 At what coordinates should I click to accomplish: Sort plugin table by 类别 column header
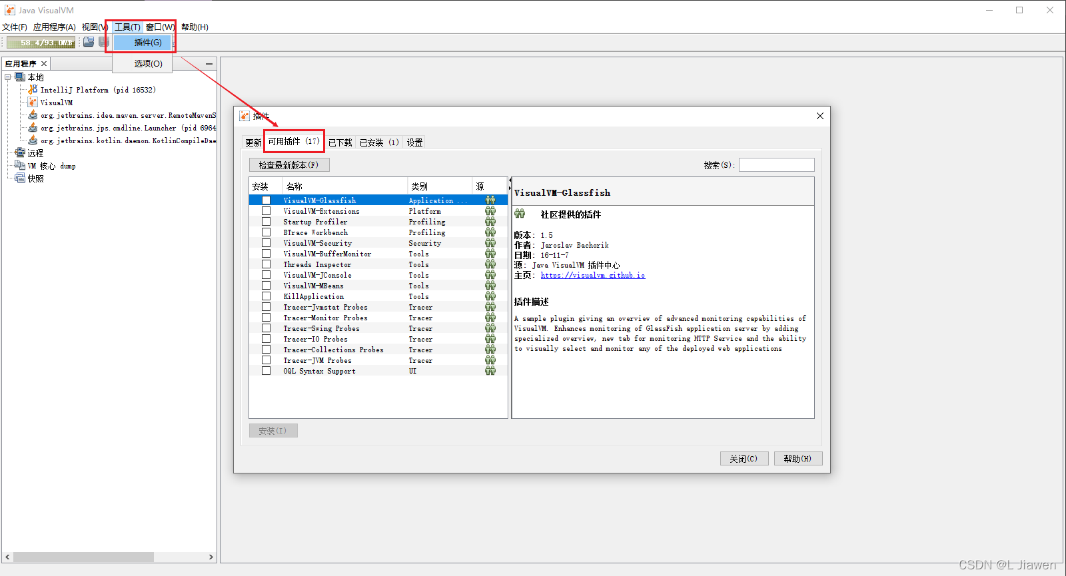(x=439, y=186)
